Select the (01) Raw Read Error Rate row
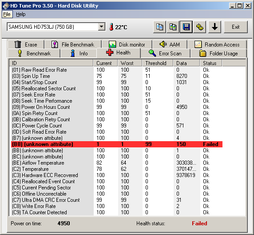 point(117,70)
